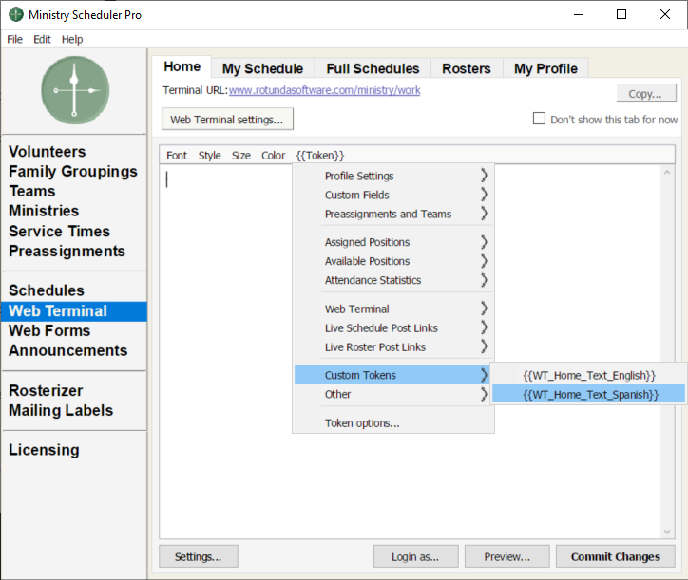Click the Preview... button

coord(507,557)
